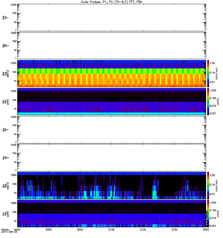Click the 0.01 label on thc edc12 color bar
The width and height of the screenshot is (223, 238).
(212, 194)
